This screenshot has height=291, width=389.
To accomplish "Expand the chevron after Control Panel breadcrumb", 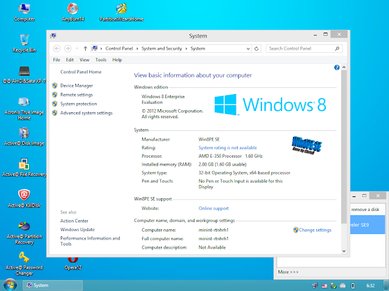I will point(137,48).
